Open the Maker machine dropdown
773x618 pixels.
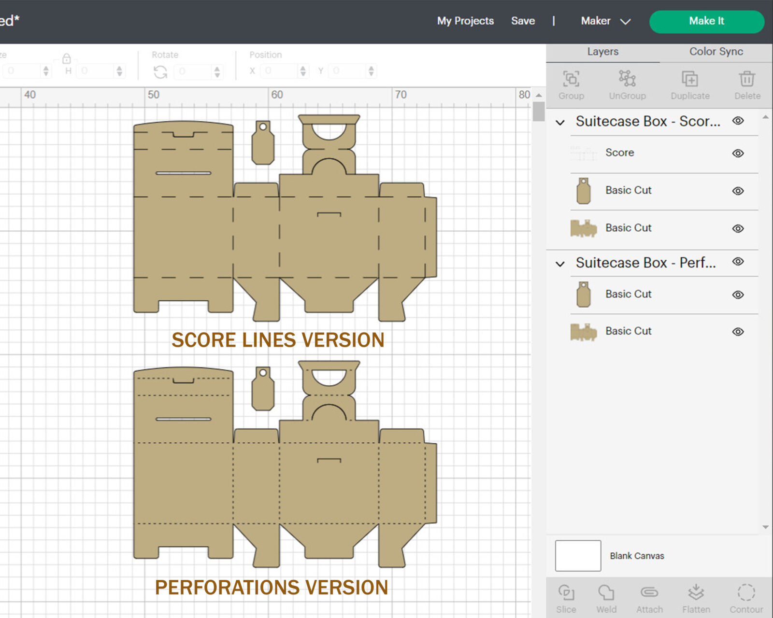(606, 21)
